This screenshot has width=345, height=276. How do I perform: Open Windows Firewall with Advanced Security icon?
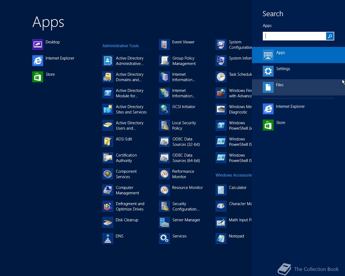click(221, 93)
